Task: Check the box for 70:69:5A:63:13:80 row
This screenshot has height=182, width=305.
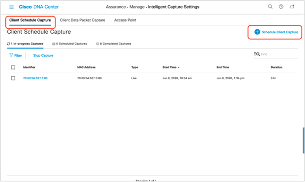Action: 13,78
